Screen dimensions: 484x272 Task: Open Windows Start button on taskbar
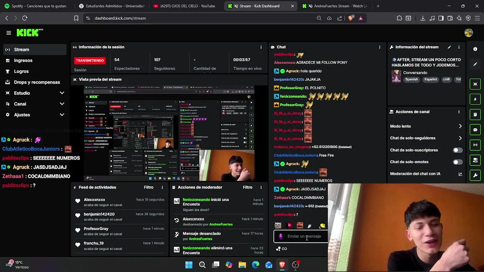pyautogui.click(x=189, y=265)
